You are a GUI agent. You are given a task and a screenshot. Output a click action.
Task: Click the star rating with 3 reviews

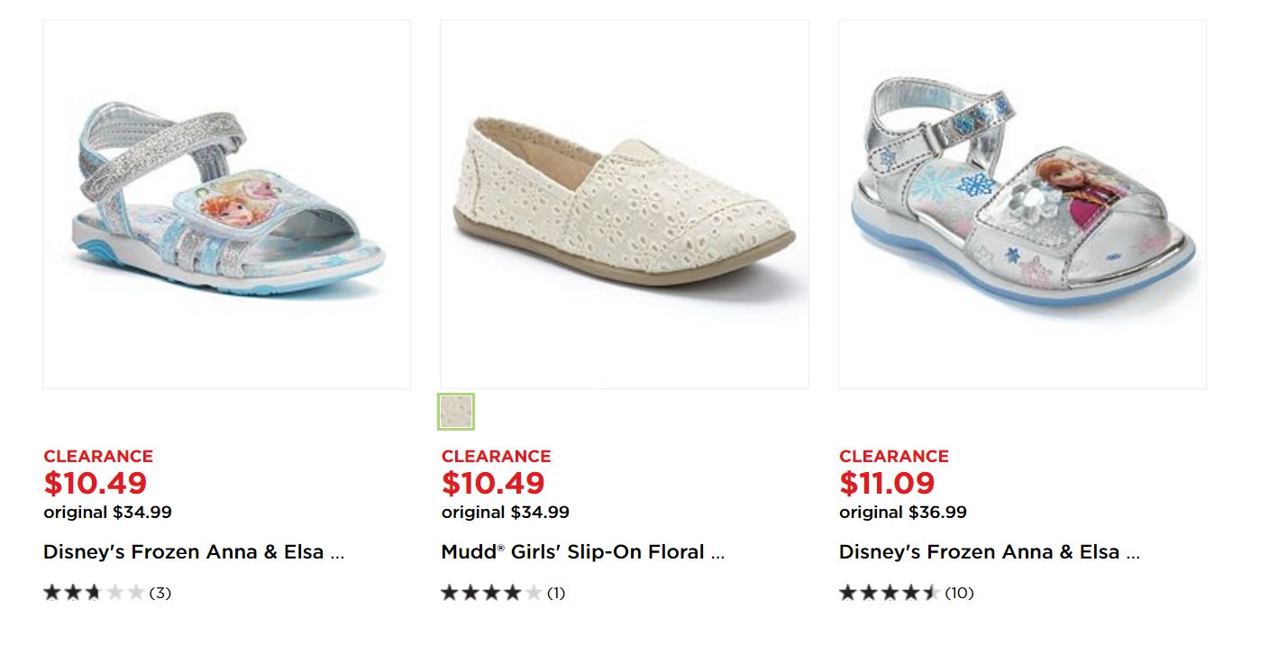(x=94, y=593)
